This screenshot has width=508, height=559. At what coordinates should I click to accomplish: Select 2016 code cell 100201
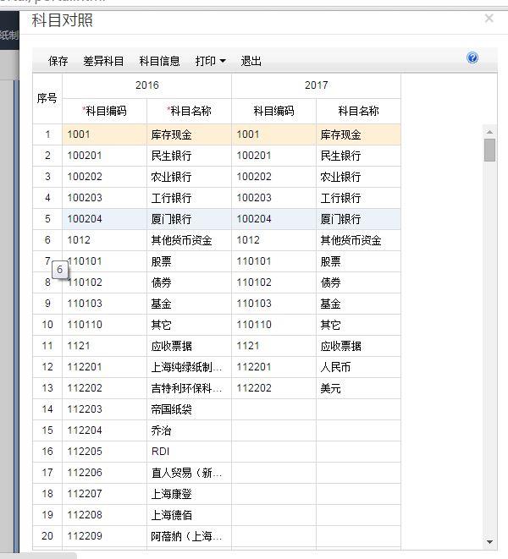click(105, 156)
